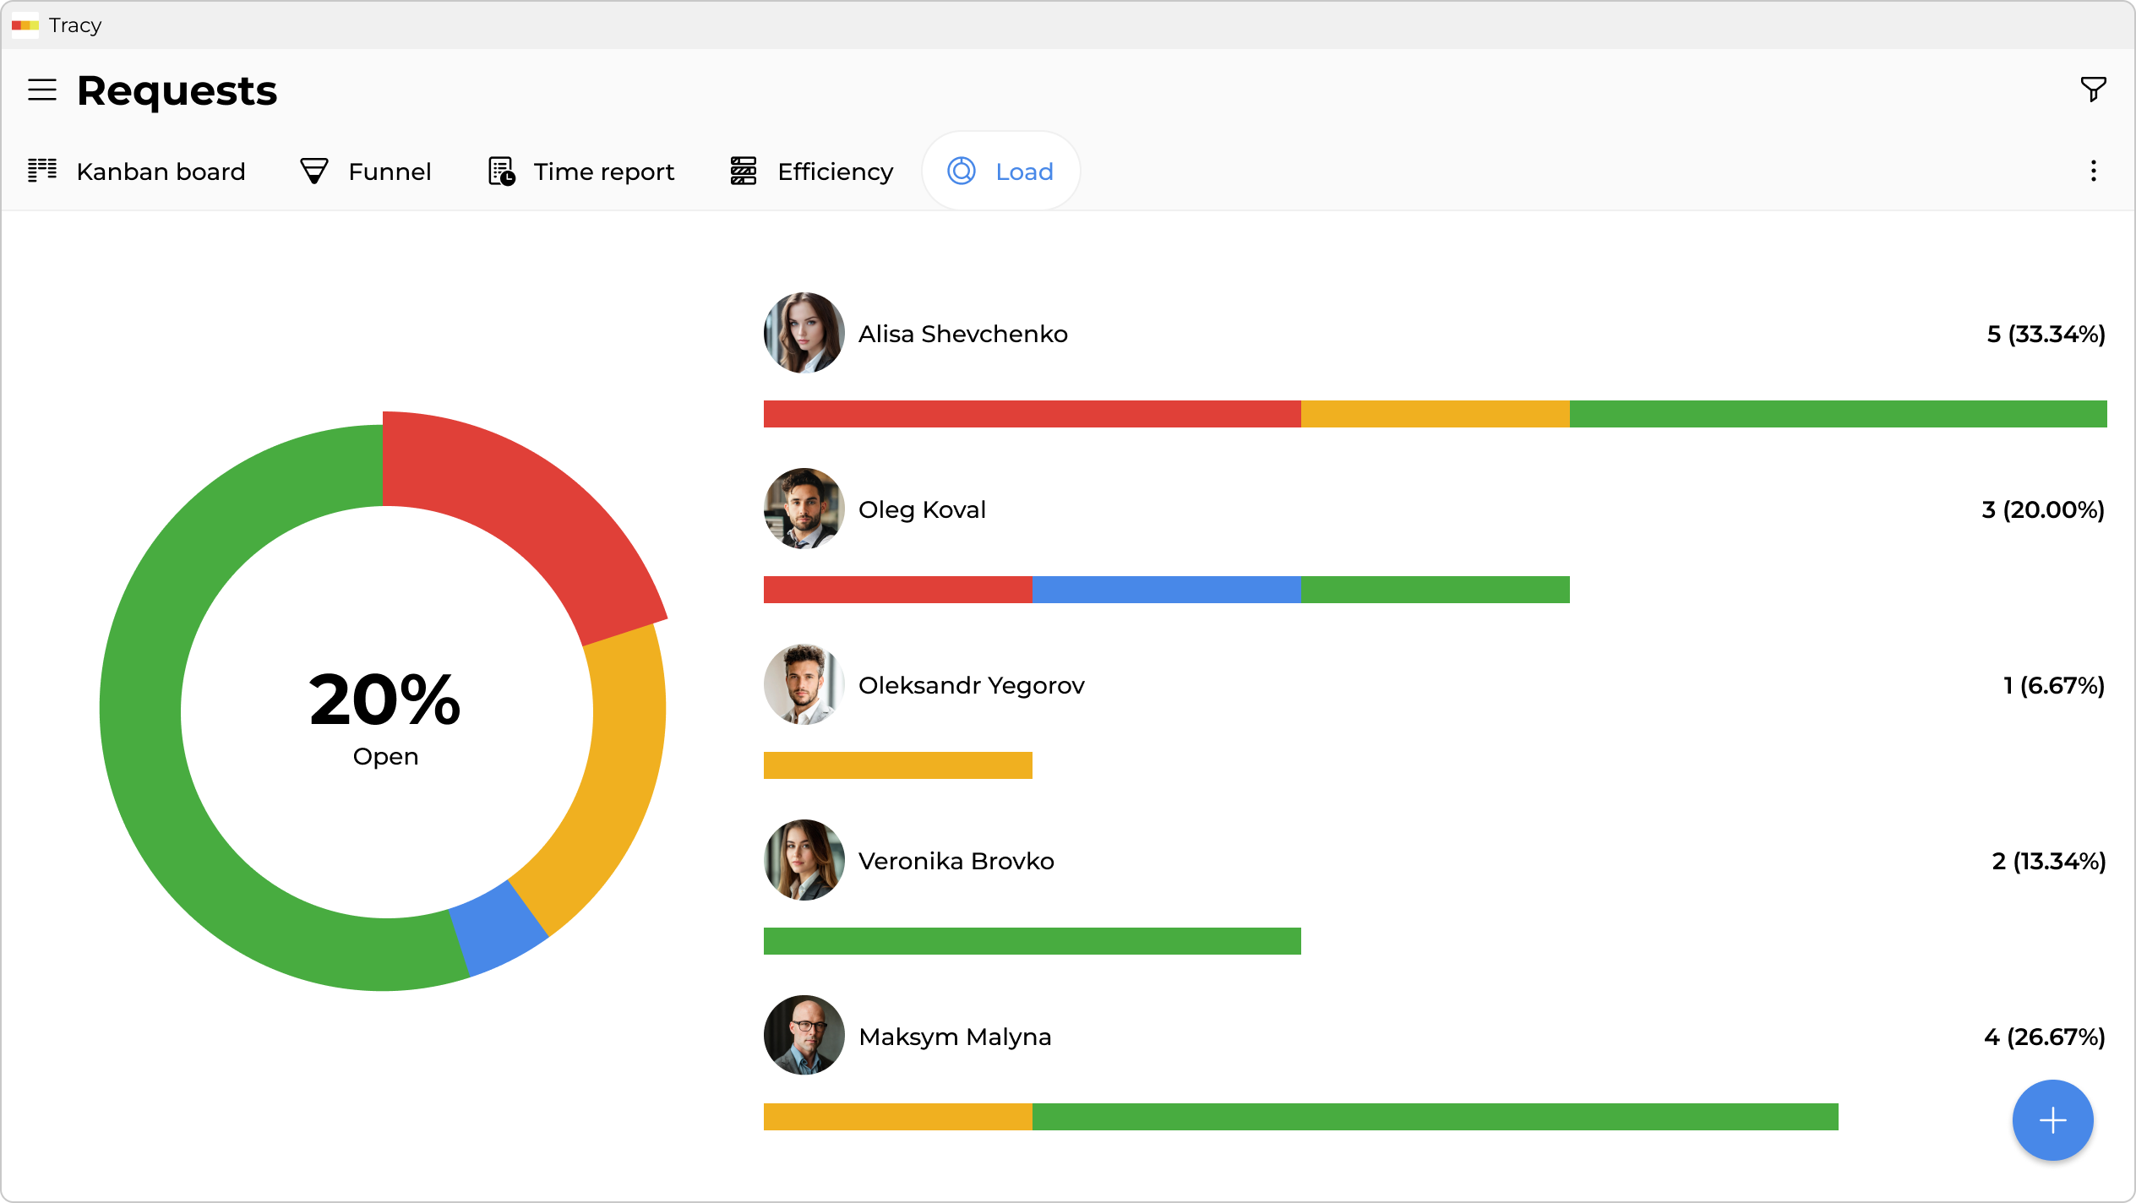Open the three-dot more options menu
Image resolution: width=2136 pixels, height=1203 pixels.
click(2093, 171)
